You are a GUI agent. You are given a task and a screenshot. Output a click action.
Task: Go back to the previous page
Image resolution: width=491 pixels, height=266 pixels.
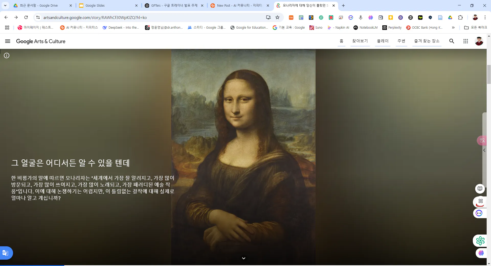6,17
